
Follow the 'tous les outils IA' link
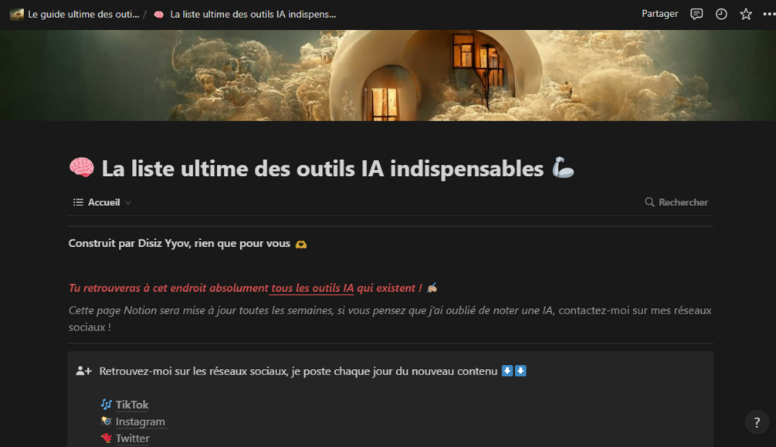312,288
